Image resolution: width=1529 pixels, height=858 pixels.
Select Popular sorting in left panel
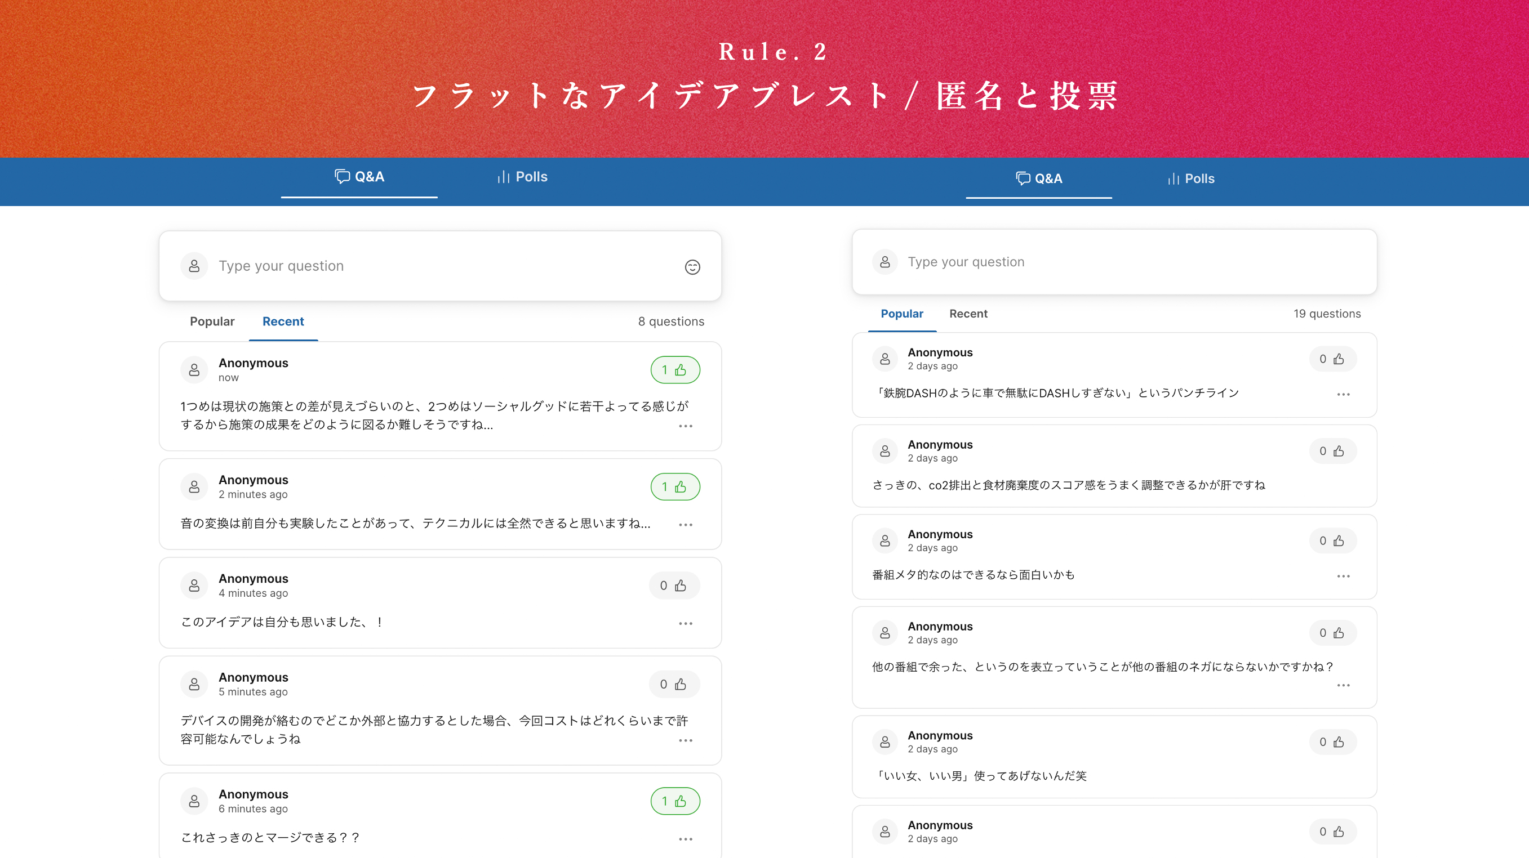coord(212,321)
